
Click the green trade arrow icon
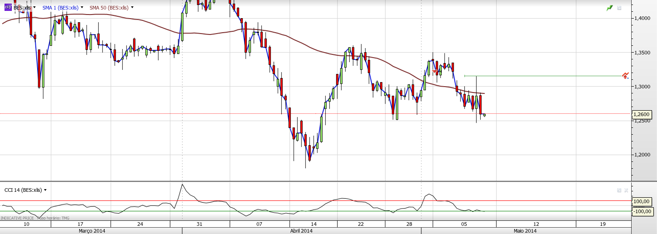(610, 8)
